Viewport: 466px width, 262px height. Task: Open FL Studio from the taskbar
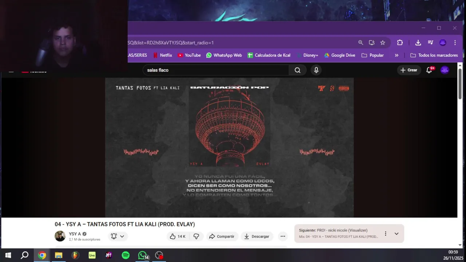pos(75,255)
